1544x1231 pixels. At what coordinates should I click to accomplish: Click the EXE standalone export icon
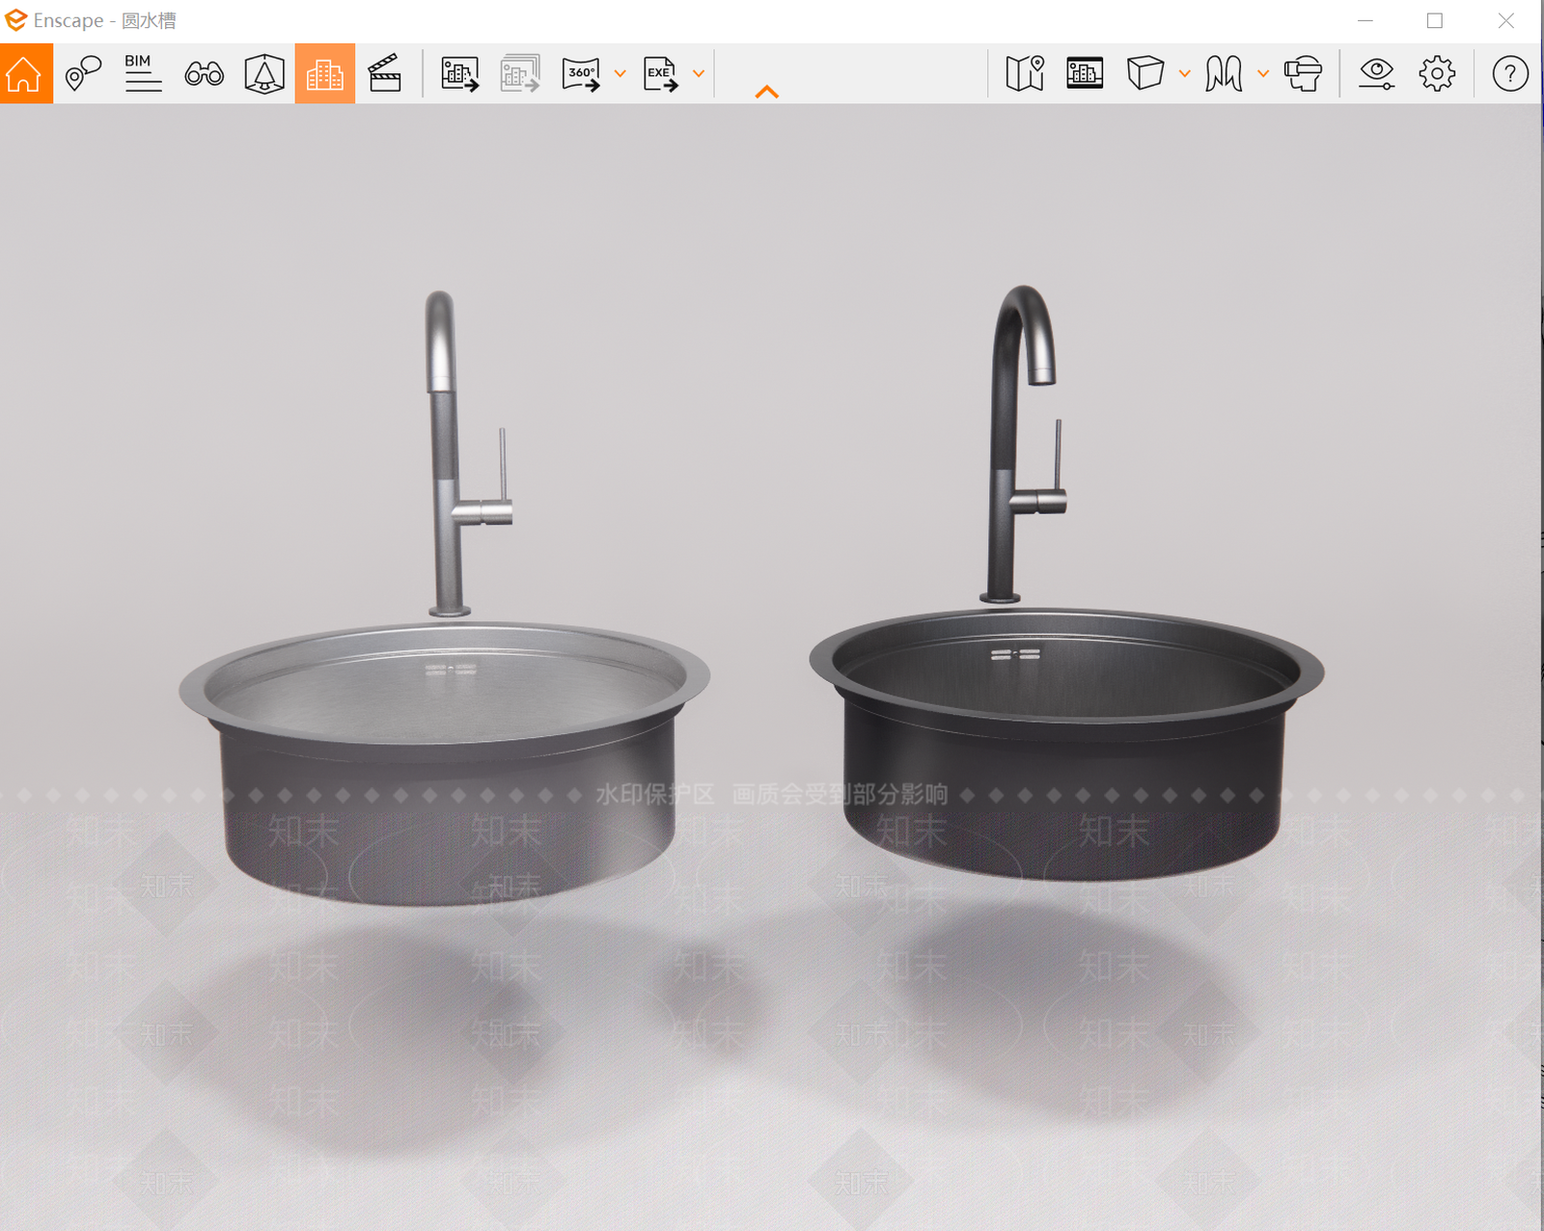[661, 73]
